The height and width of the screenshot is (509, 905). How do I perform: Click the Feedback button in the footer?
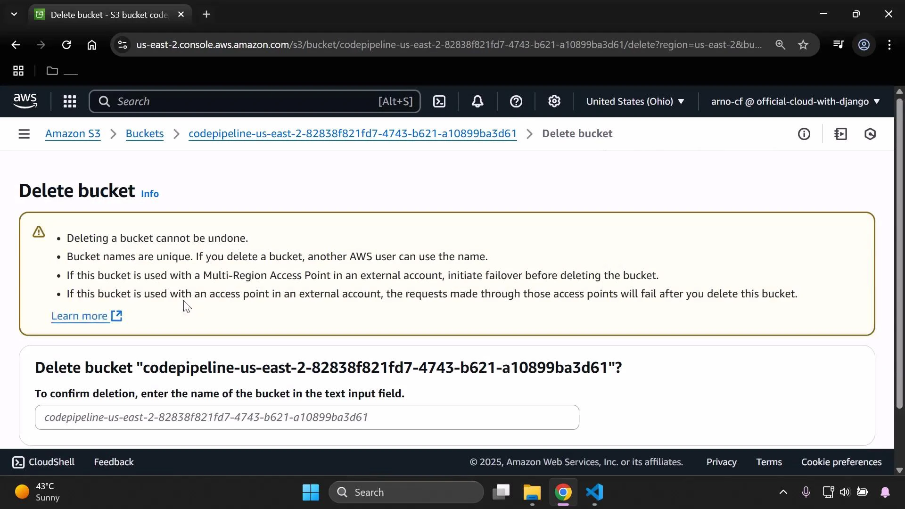[x=113, y=462]
